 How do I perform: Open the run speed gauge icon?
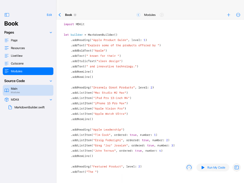pyautogui.click(x=189, y=167)
